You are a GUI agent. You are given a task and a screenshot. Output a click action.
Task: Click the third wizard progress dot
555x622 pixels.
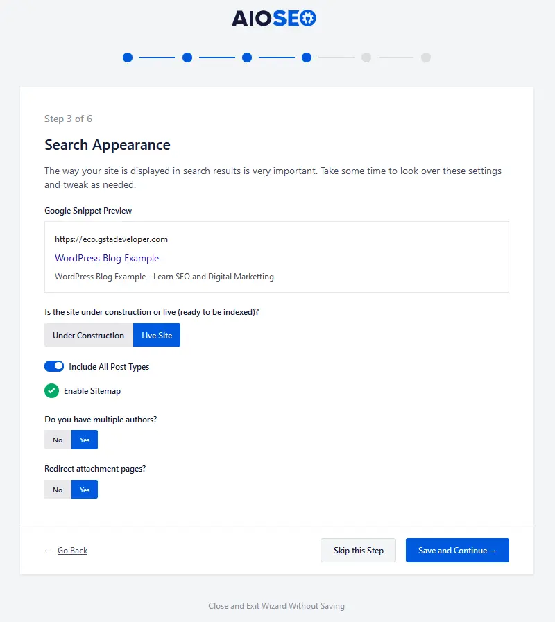pyautogui.click(x=247, y=58)
